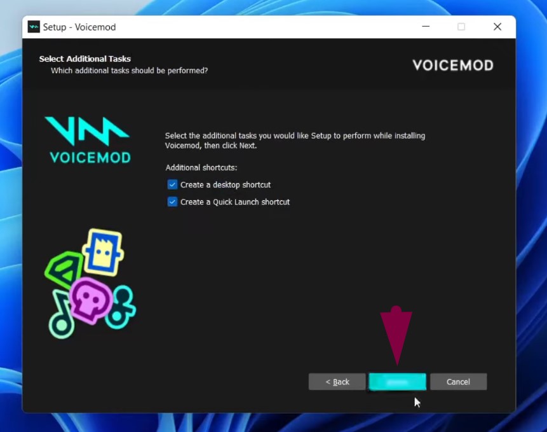The image size is (547, 432).
Task: Minimize the Setup - Voicemod window
Action: (426, 27)
